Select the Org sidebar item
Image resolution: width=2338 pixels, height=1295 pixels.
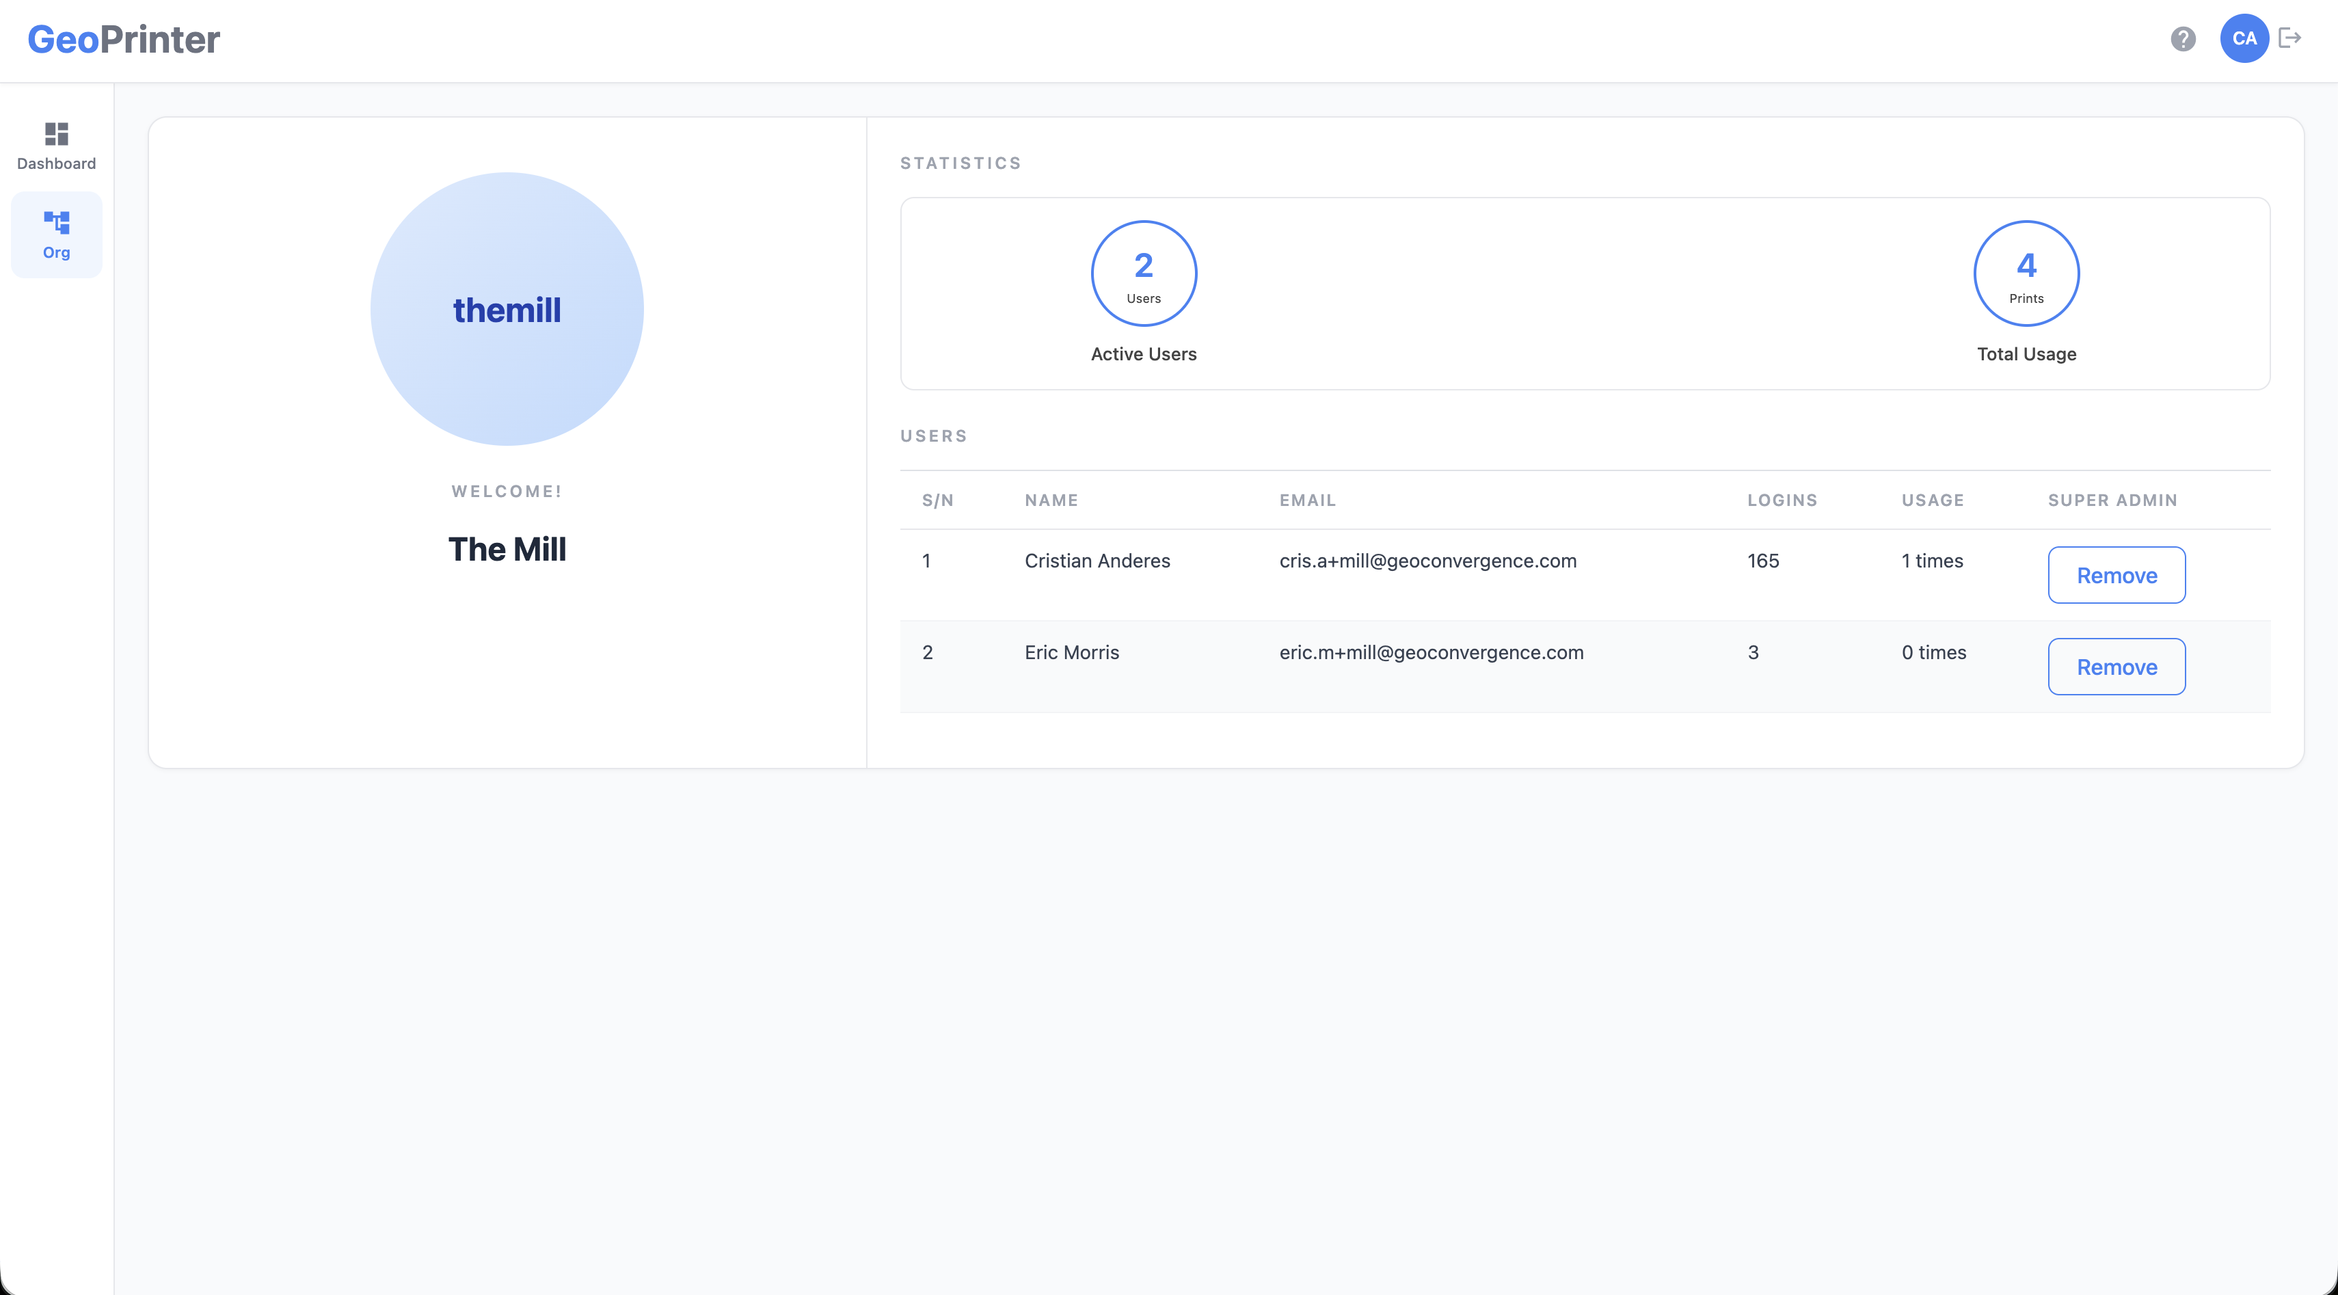coord(56,235)
